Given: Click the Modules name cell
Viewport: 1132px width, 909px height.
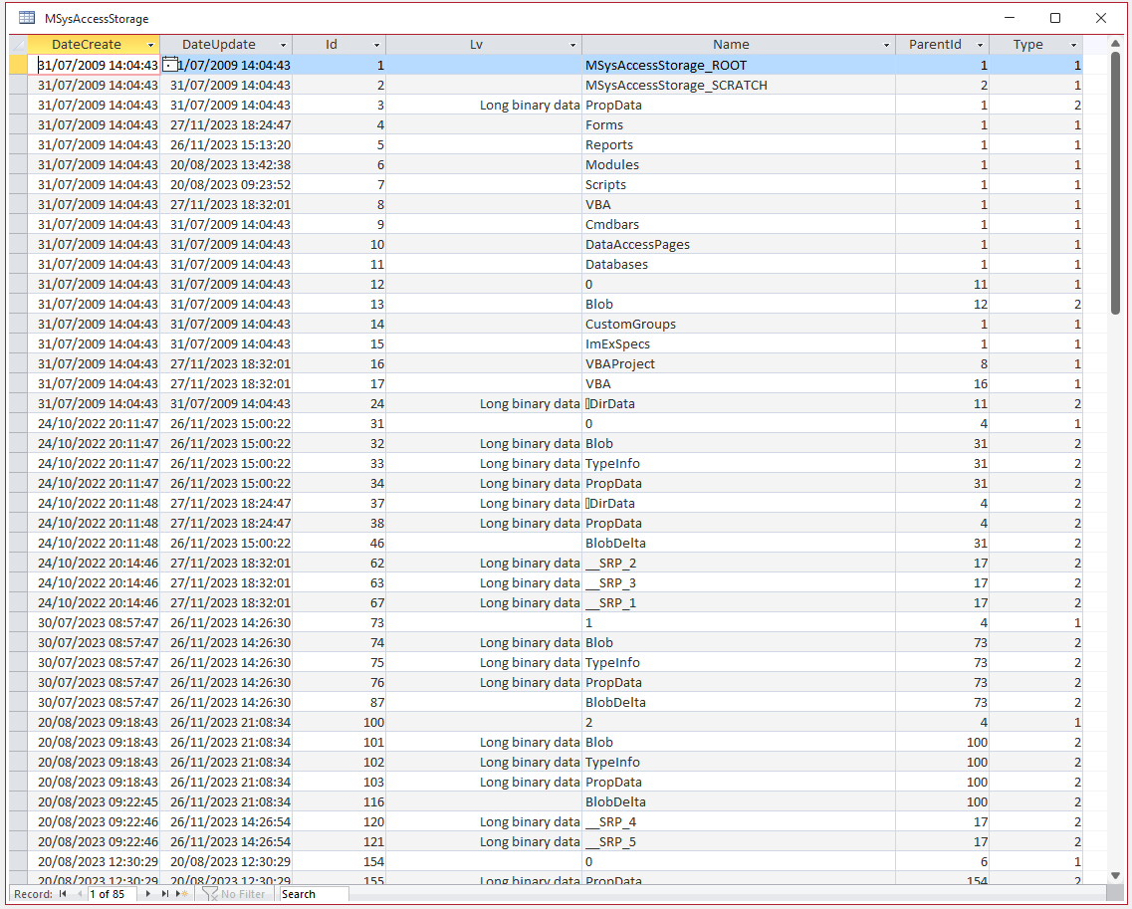Looking at the screenshot, I should [739, 164].
